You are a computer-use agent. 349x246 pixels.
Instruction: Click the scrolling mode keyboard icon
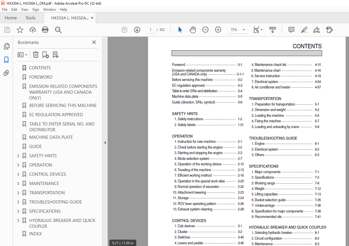[273, 30]
